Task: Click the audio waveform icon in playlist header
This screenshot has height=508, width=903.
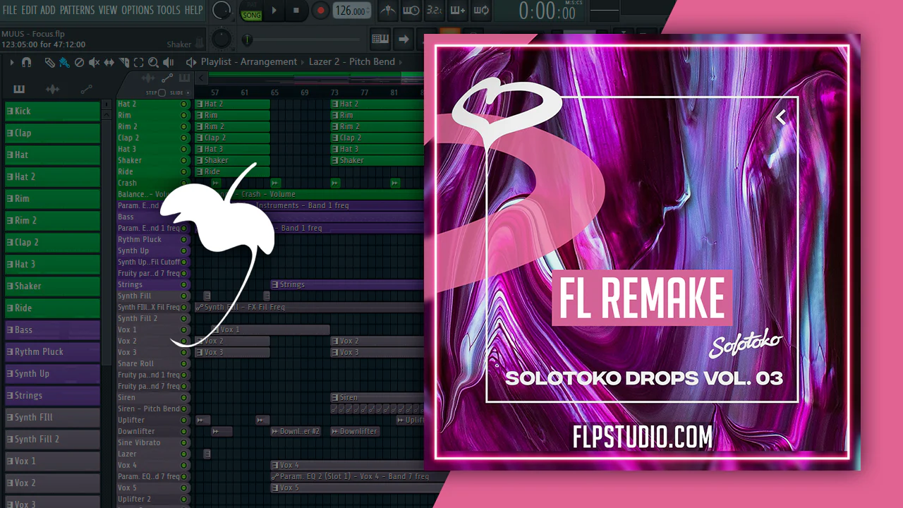Action: (x=149, y=78)
